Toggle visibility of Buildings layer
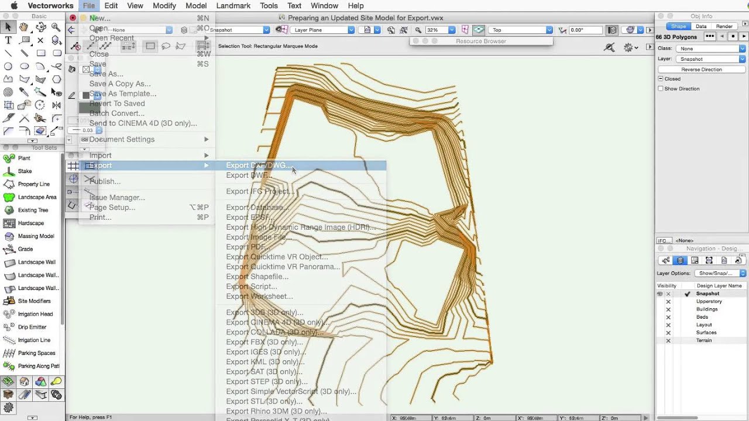The image size is (749, 421). [x=668, y=309]
